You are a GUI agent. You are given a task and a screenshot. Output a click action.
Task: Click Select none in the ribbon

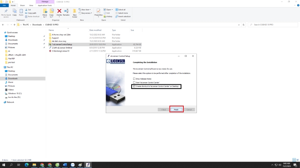tap(121, 13)
